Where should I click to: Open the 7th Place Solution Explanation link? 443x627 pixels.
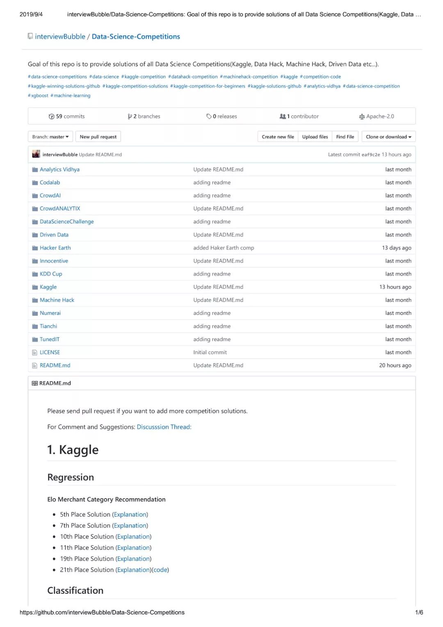pos(130,526)
